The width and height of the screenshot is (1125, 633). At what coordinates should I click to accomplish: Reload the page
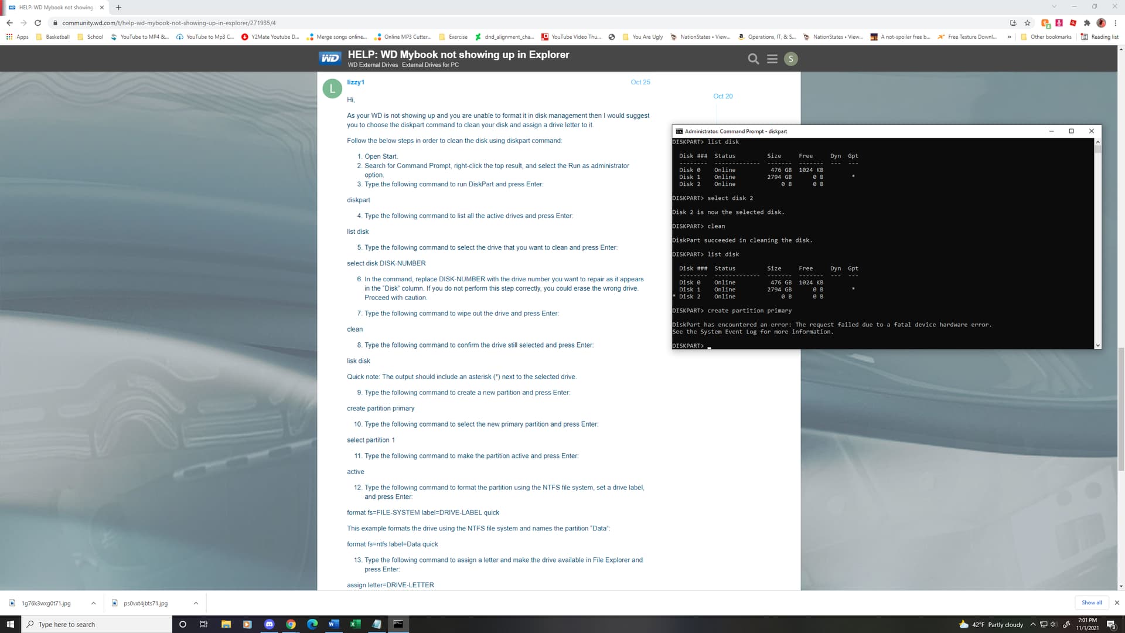pyautogui.click(x=37, y=23)
